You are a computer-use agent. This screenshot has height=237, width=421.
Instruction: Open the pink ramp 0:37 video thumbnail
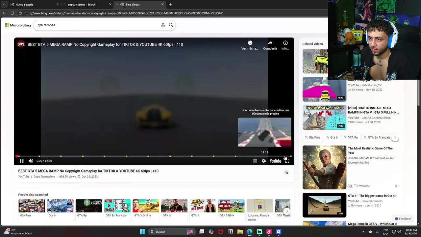[324, 89]
